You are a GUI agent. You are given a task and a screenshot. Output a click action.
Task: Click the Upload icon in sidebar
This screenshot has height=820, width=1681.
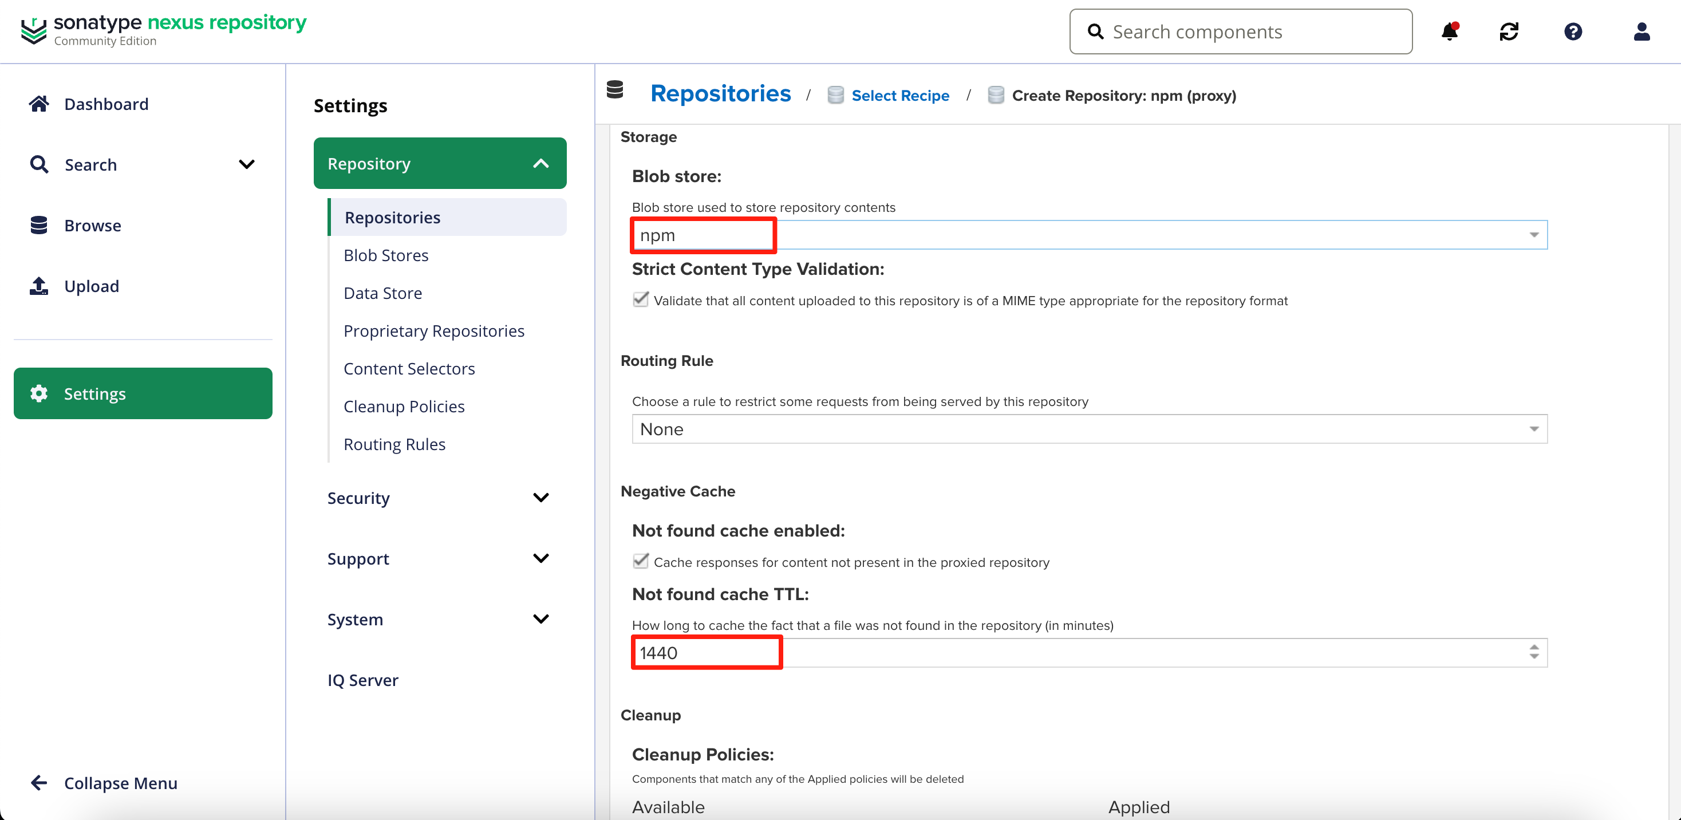(x=39, y=286)
